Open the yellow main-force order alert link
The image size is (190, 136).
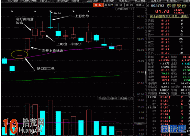[x=169, y=16]
